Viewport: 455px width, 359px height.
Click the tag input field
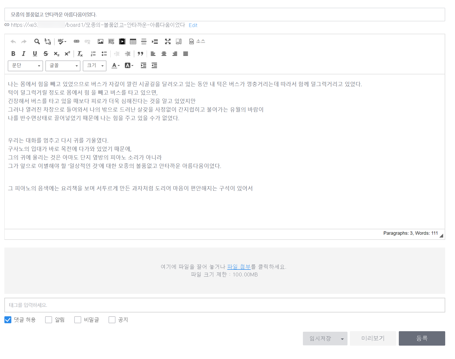pos(225,305)
